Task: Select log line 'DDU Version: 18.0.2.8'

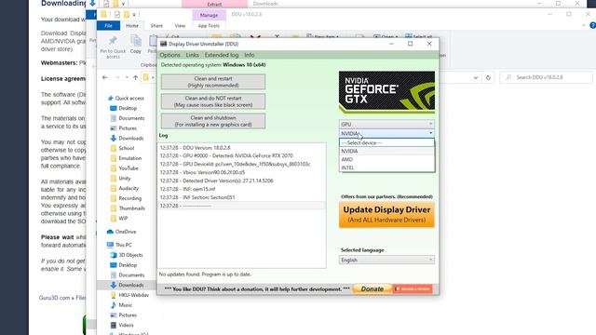Action: pyautogui.click(x=241, y=147)
